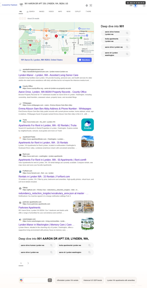
Task: Click search icon beside sidebar 'trulia apartments Lynden wa'
Action: [127, 40]
